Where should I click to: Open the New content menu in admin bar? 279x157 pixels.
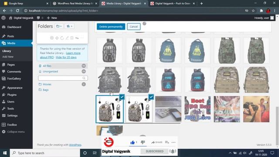pyautogui.click(x=52, y=18)
